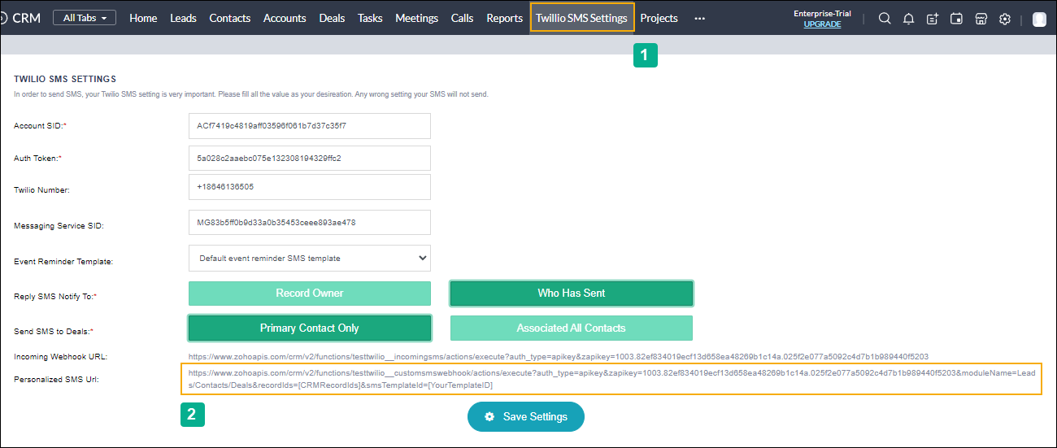Select Record Owner reply notify option
The width and height of the screenshot is (1057, 448).
pos(310,293)
